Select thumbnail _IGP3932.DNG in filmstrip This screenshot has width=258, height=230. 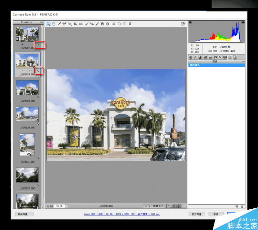pyautogui.click(x=27, y=175)
